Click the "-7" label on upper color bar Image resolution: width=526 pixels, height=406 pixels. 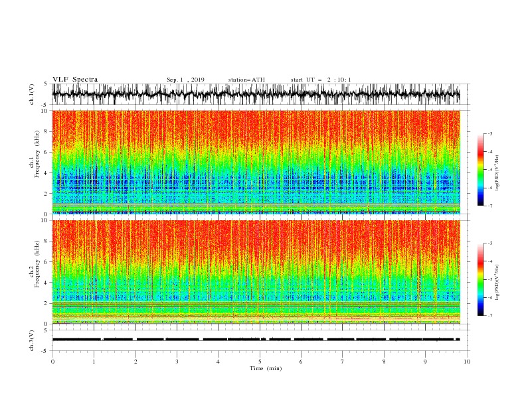click(489, 206)
